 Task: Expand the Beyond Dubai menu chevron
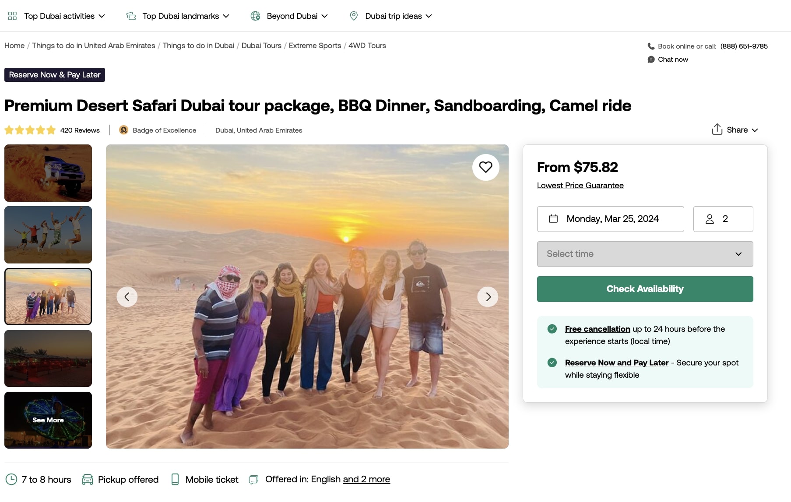click(324, 16)
